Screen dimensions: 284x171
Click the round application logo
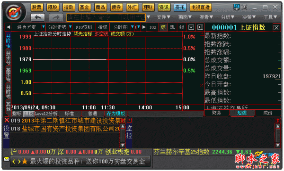click(14, 13)
